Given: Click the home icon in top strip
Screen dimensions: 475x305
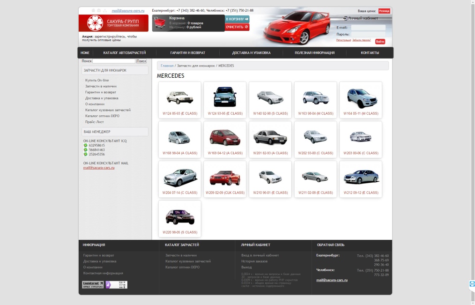Looking at the screenshot, I should (x=93, y=11).
